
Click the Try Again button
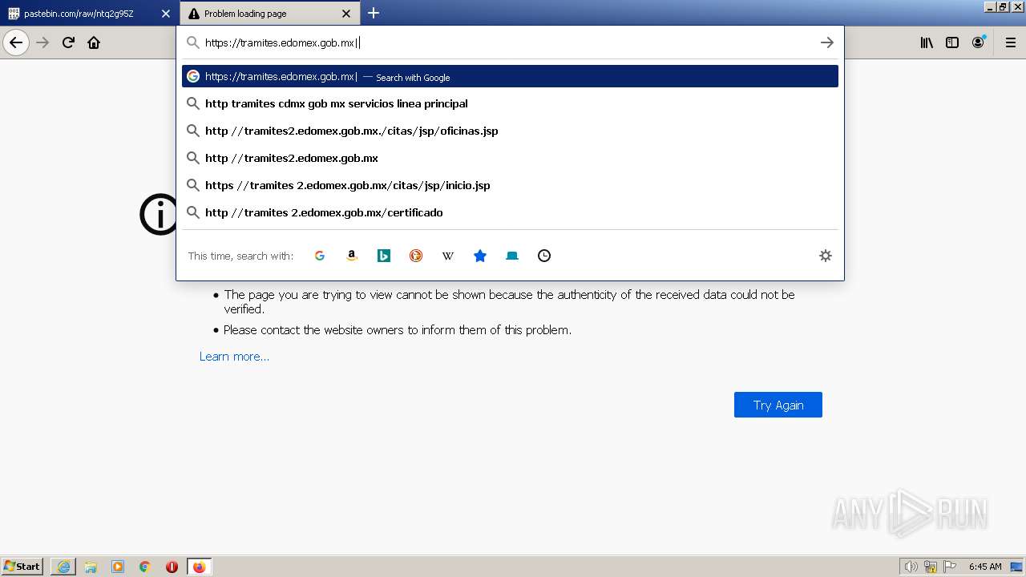pos(778,405)
